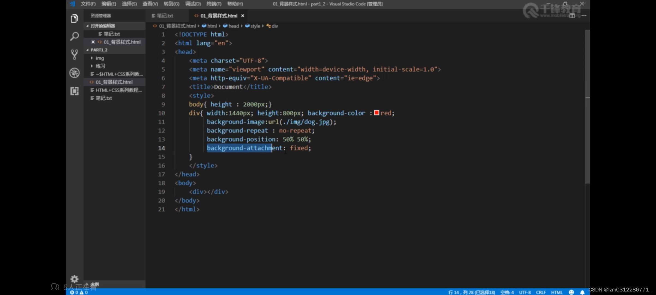The width and height of the screenshot is (656, 295).
Task: Open the 帮助(H) menu
Action: pyautogui.click(x=235, y=4)
